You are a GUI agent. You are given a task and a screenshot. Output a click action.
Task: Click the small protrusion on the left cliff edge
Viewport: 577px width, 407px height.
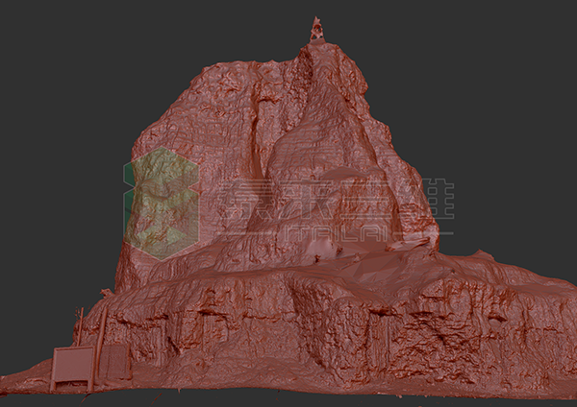107,292
